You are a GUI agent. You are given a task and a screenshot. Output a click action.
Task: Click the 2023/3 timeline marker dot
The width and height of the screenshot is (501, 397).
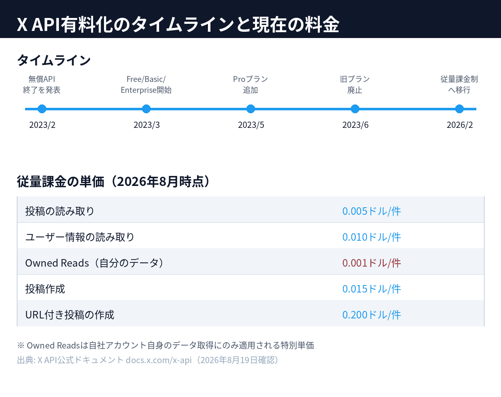click(146, 109)
